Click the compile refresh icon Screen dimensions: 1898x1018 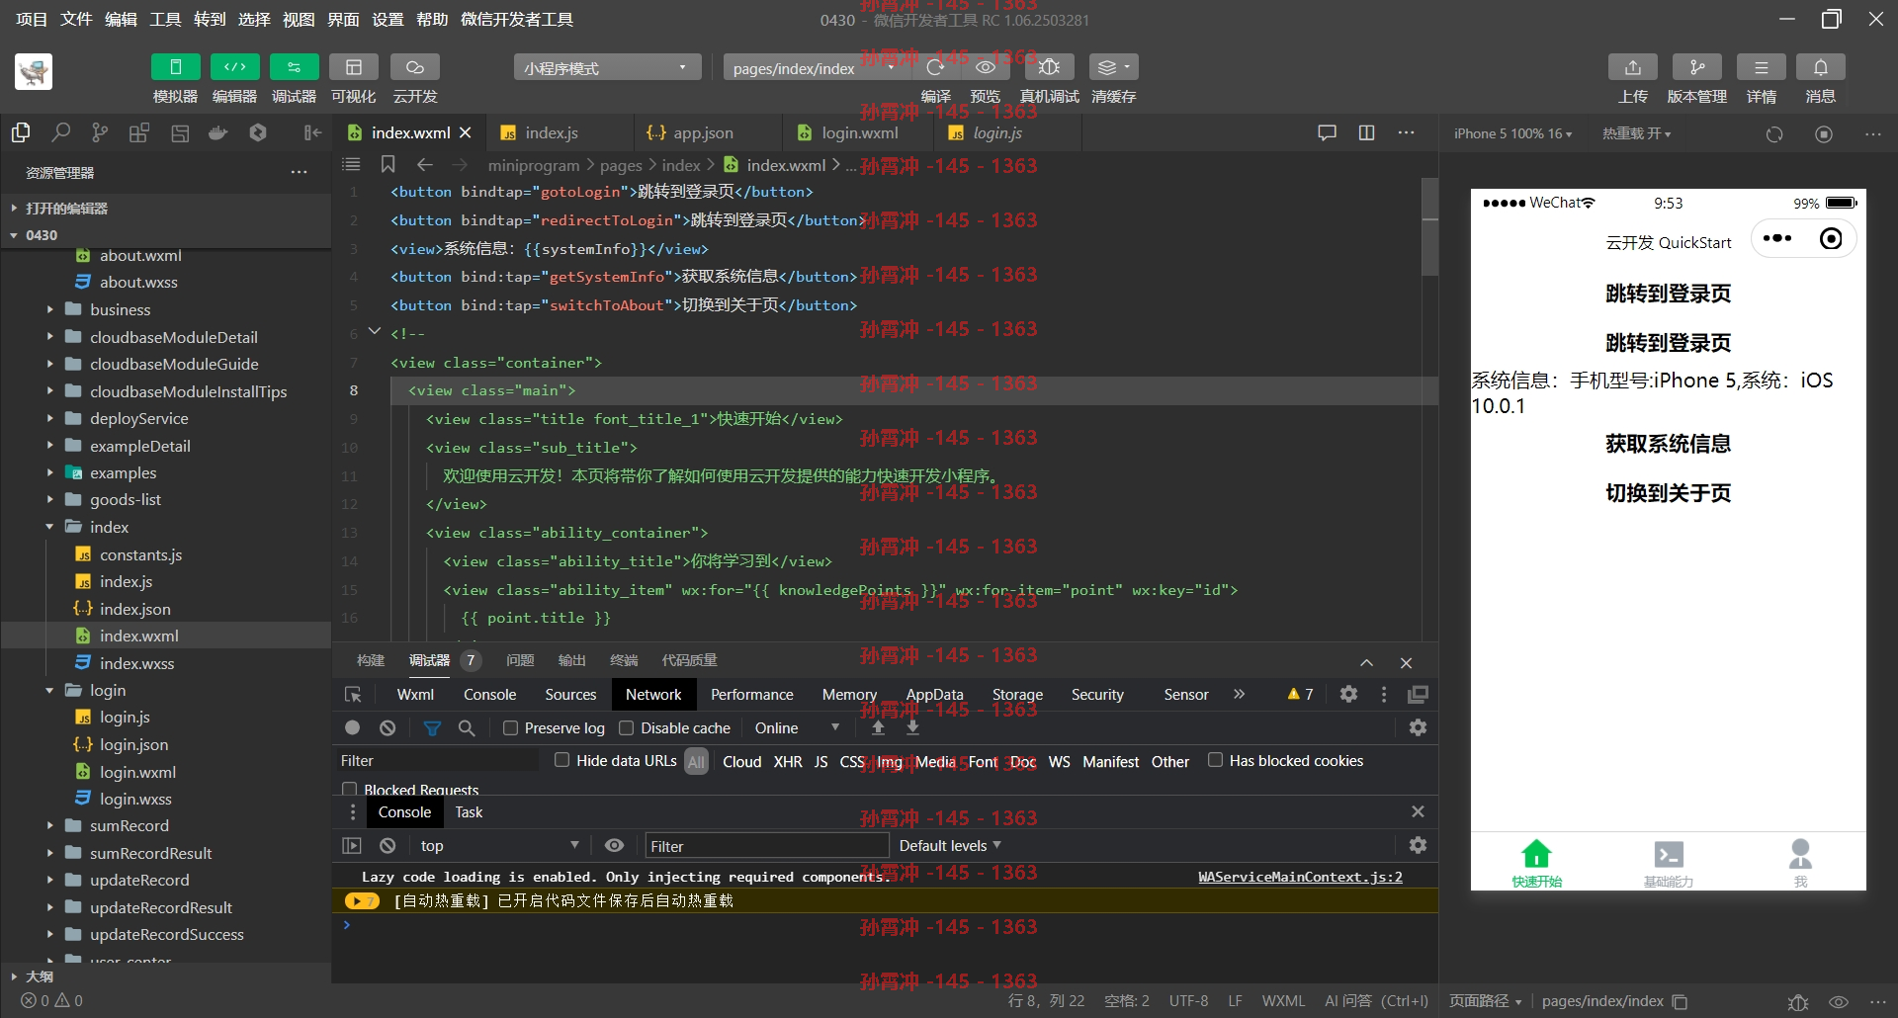[935, 67]
